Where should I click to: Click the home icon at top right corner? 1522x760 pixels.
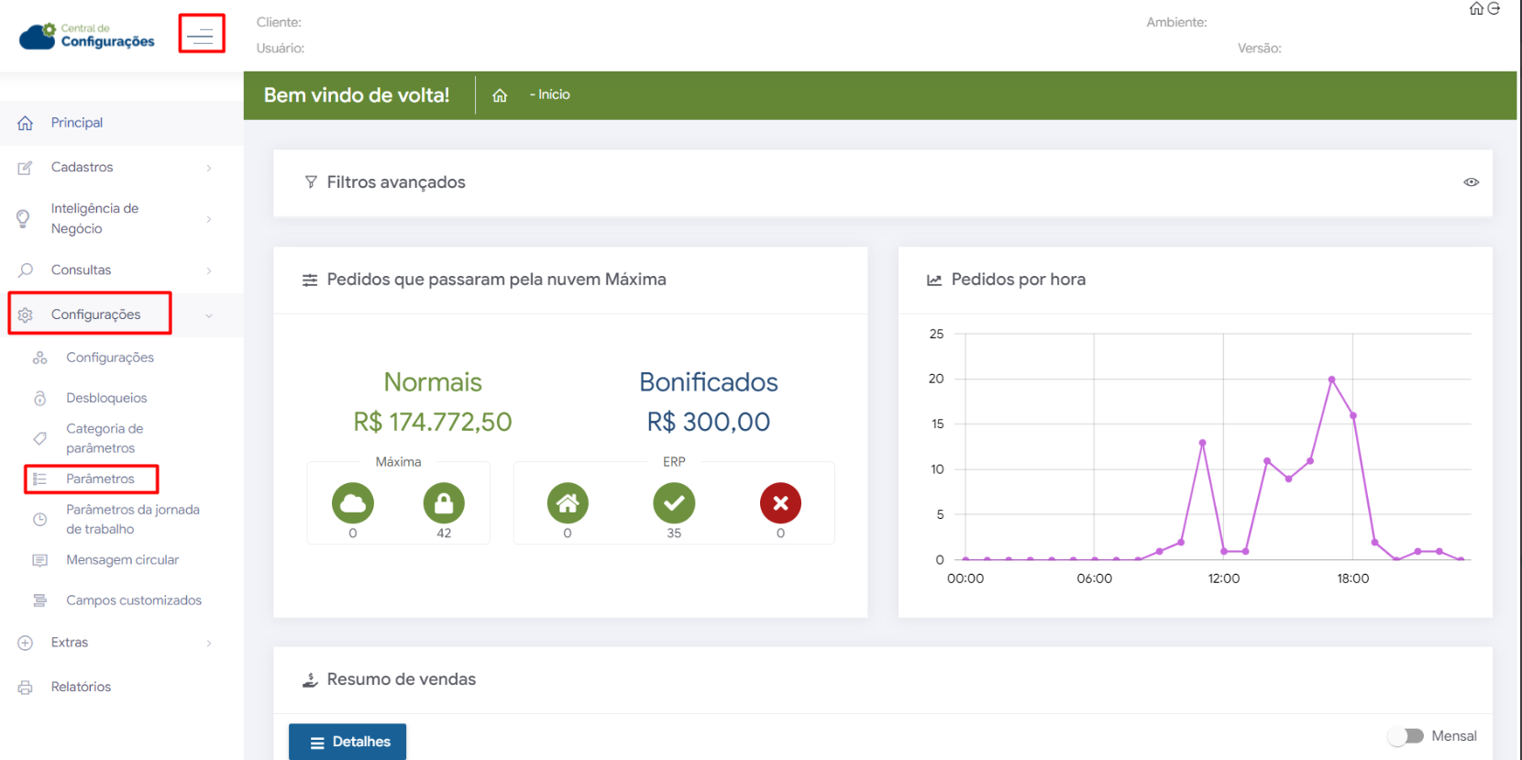(x=1476, y=8)
